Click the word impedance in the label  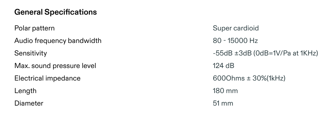(63, 78)
